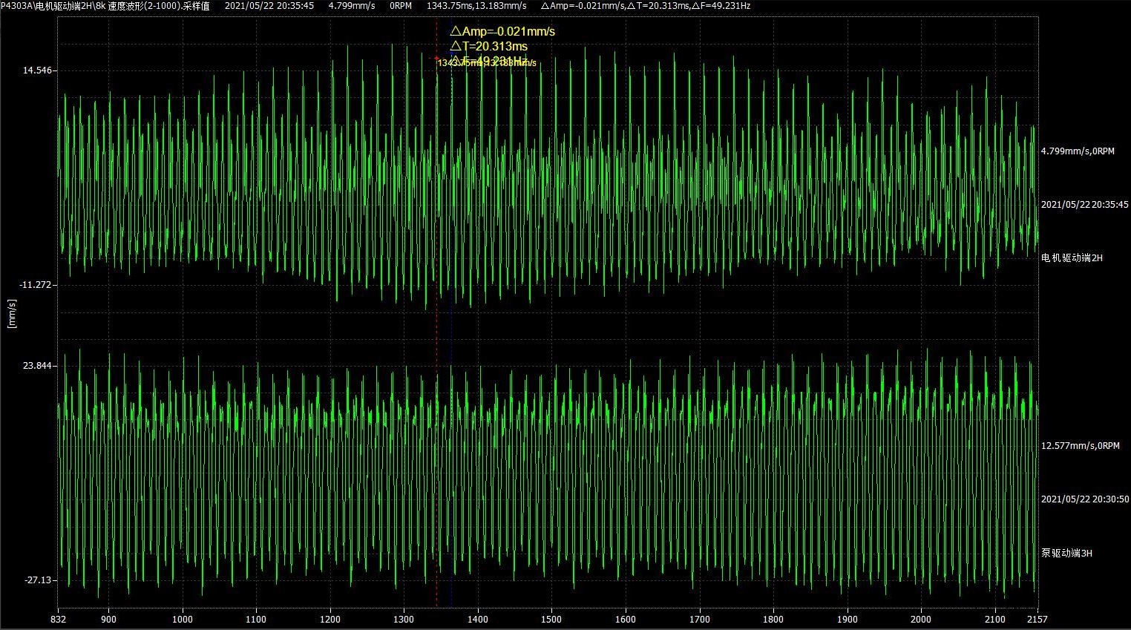Select the △T=20.313ms annotation label
The image size is (1131, 630).
pyautogui.click(x=489, y=47)
